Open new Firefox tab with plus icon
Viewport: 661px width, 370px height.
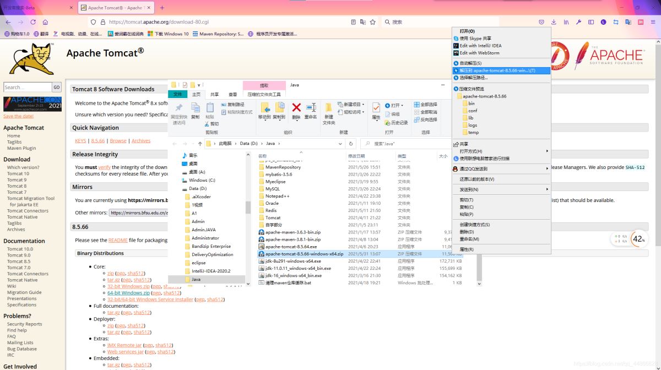162,8
